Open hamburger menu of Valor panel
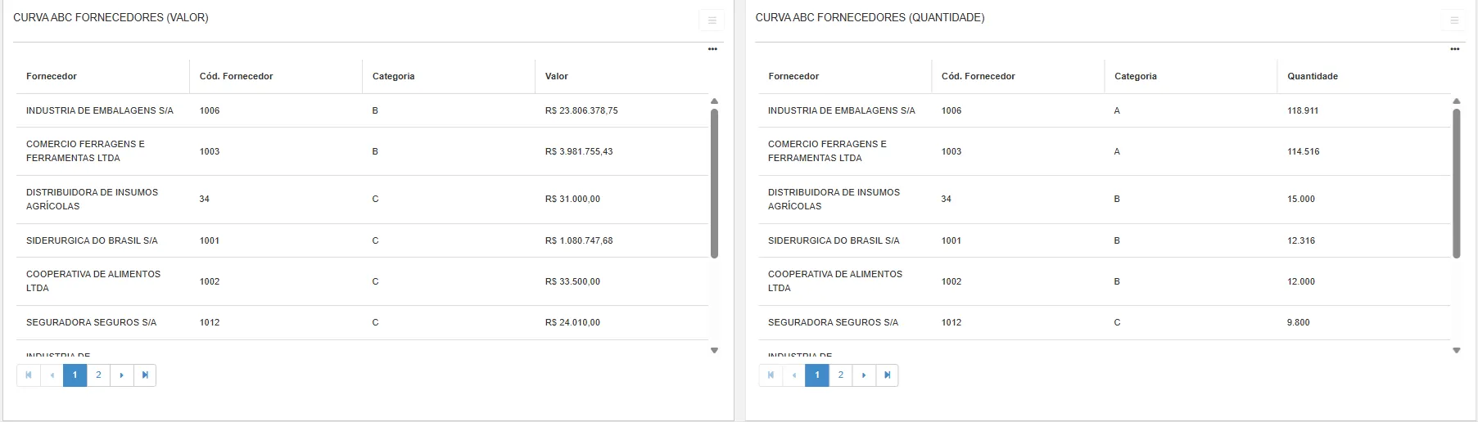 pos(712,20)
